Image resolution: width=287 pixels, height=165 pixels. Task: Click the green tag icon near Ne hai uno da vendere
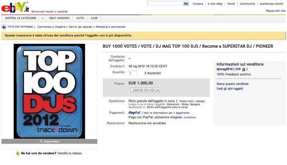tap(18, 153)
